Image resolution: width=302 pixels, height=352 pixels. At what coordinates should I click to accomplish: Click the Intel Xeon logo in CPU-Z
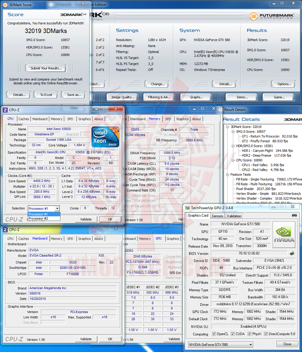(105, 137)
